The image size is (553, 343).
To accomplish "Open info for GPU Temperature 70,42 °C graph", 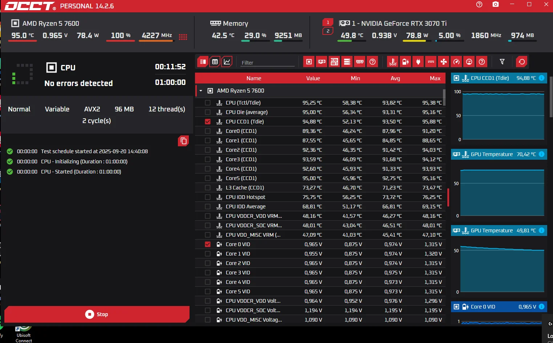I will tap(541, 154).
